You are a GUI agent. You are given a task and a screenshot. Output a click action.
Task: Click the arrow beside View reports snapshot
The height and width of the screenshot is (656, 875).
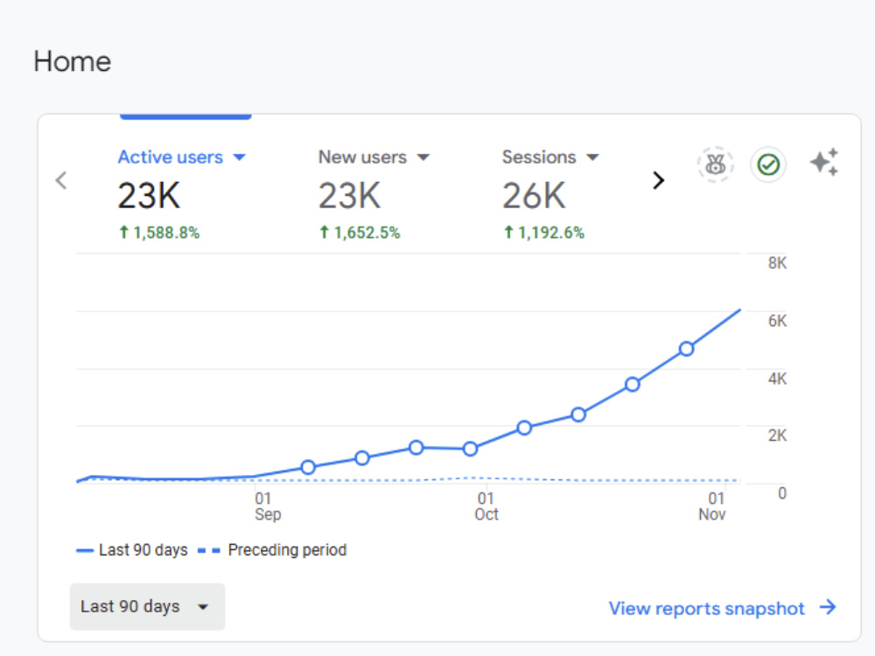pos(828,607)
